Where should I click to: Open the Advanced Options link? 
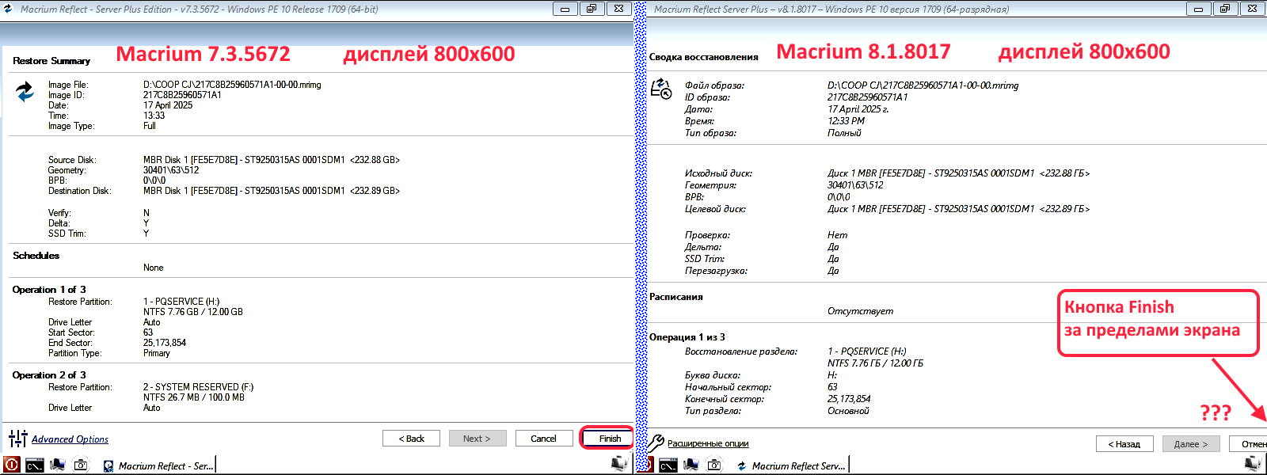pyautogui.click(x=70, y=439)
